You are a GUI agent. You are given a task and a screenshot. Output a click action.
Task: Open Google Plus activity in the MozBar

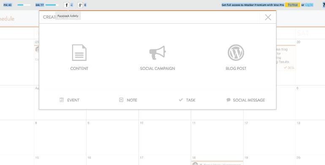(x=80, y=5)
